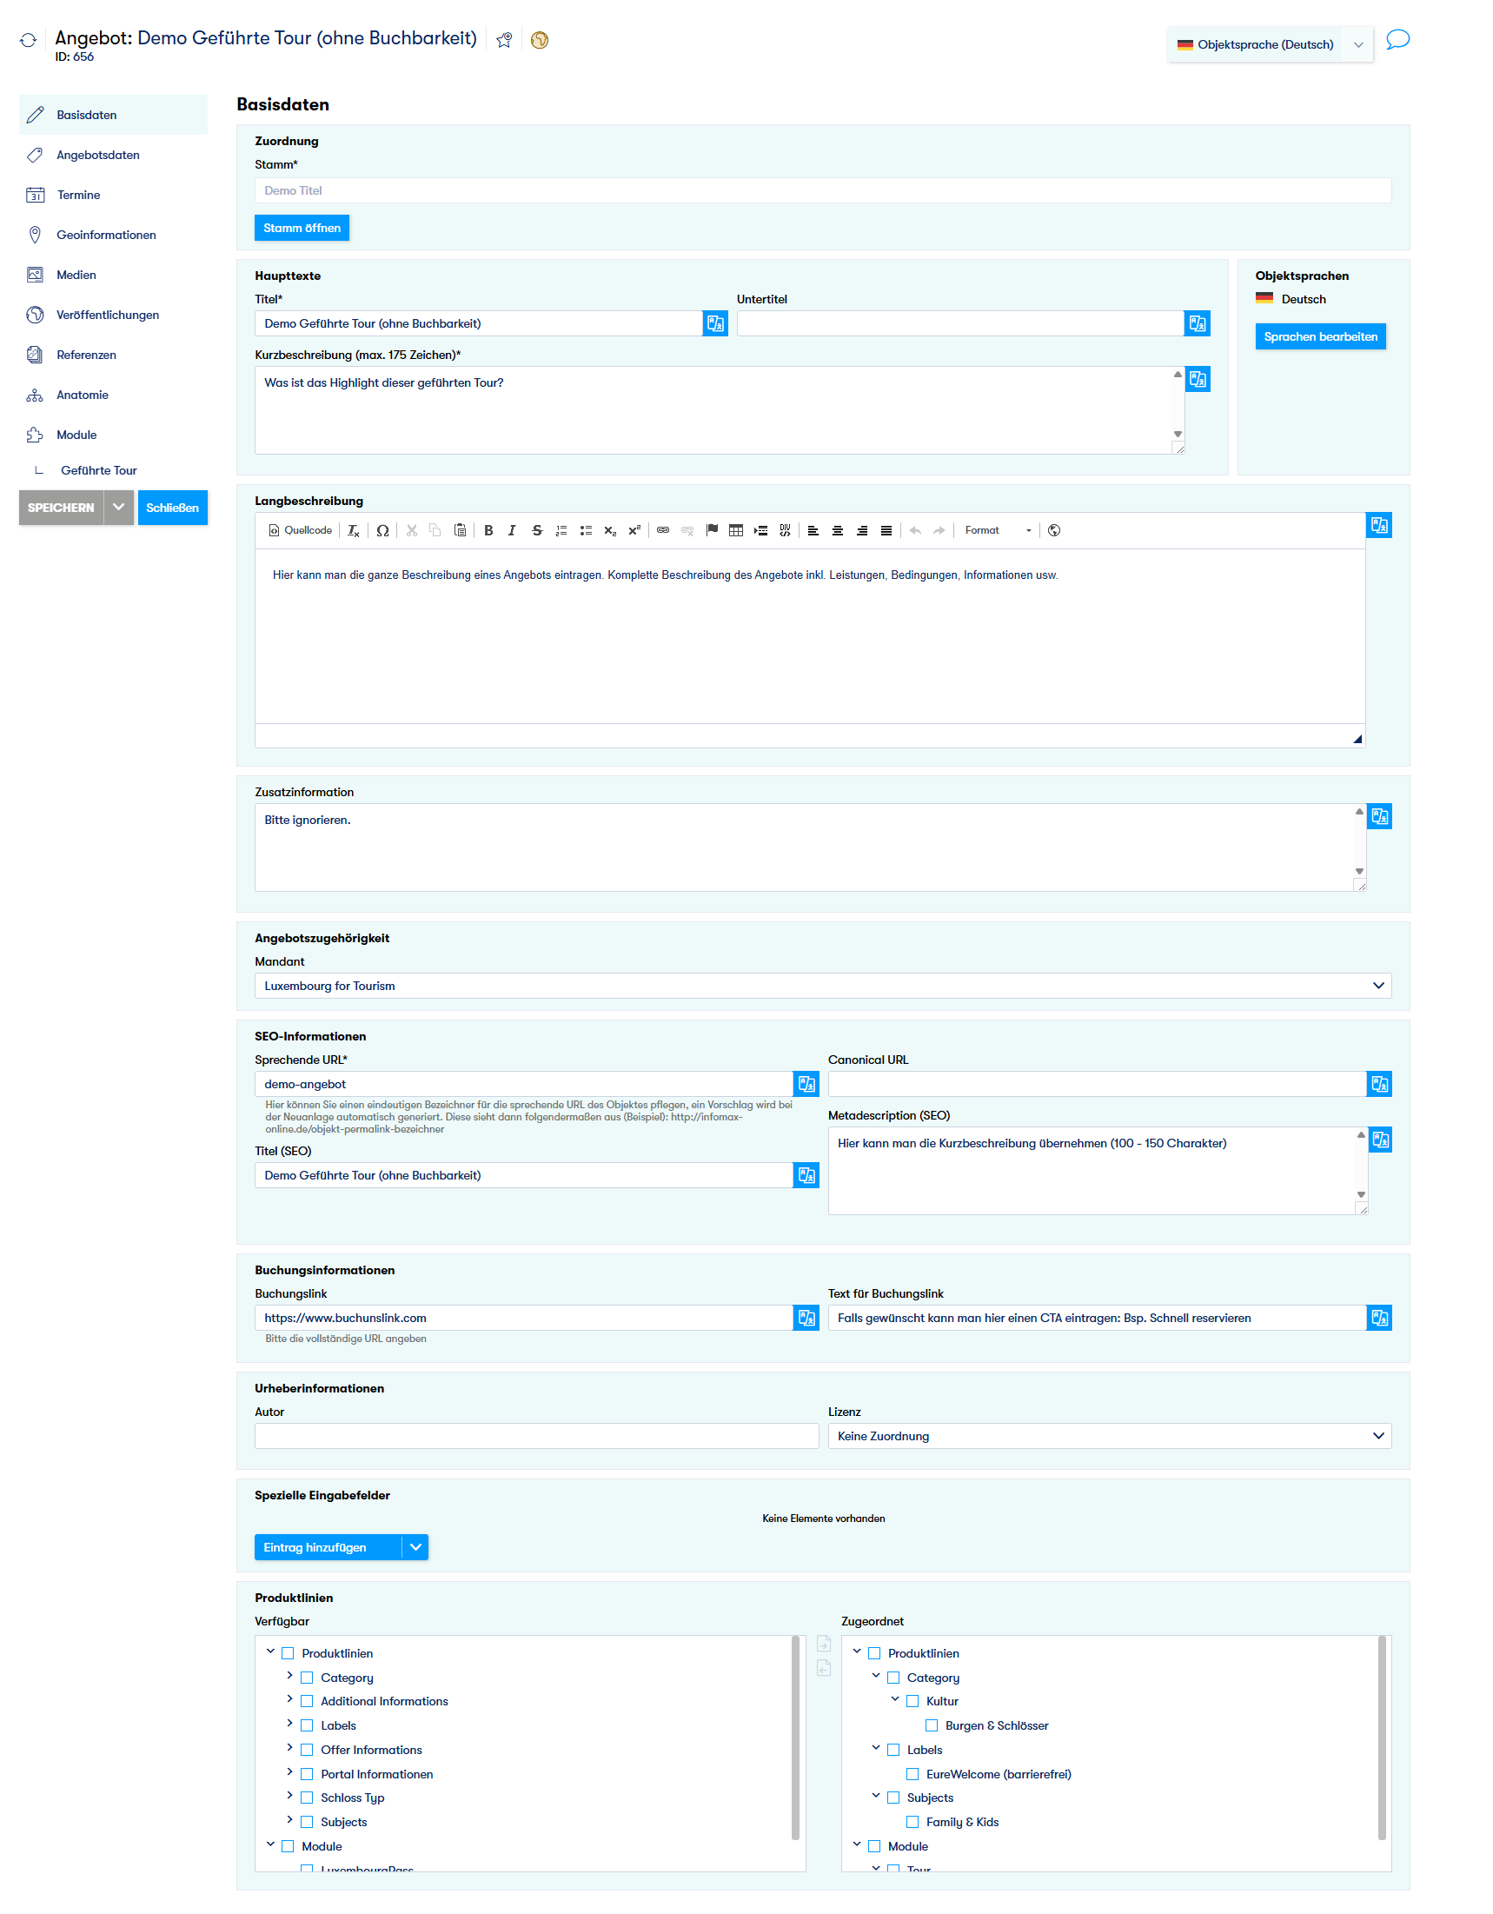Insert a link in the editor
1493x1914 pixels.
pyautogui.click(x=663, y=530)
